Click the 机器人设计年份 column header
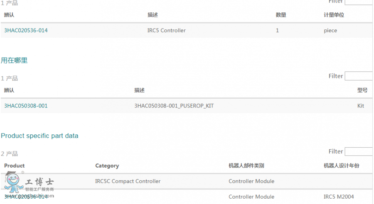The image size is (374, 204). click(x=341, y=166)
